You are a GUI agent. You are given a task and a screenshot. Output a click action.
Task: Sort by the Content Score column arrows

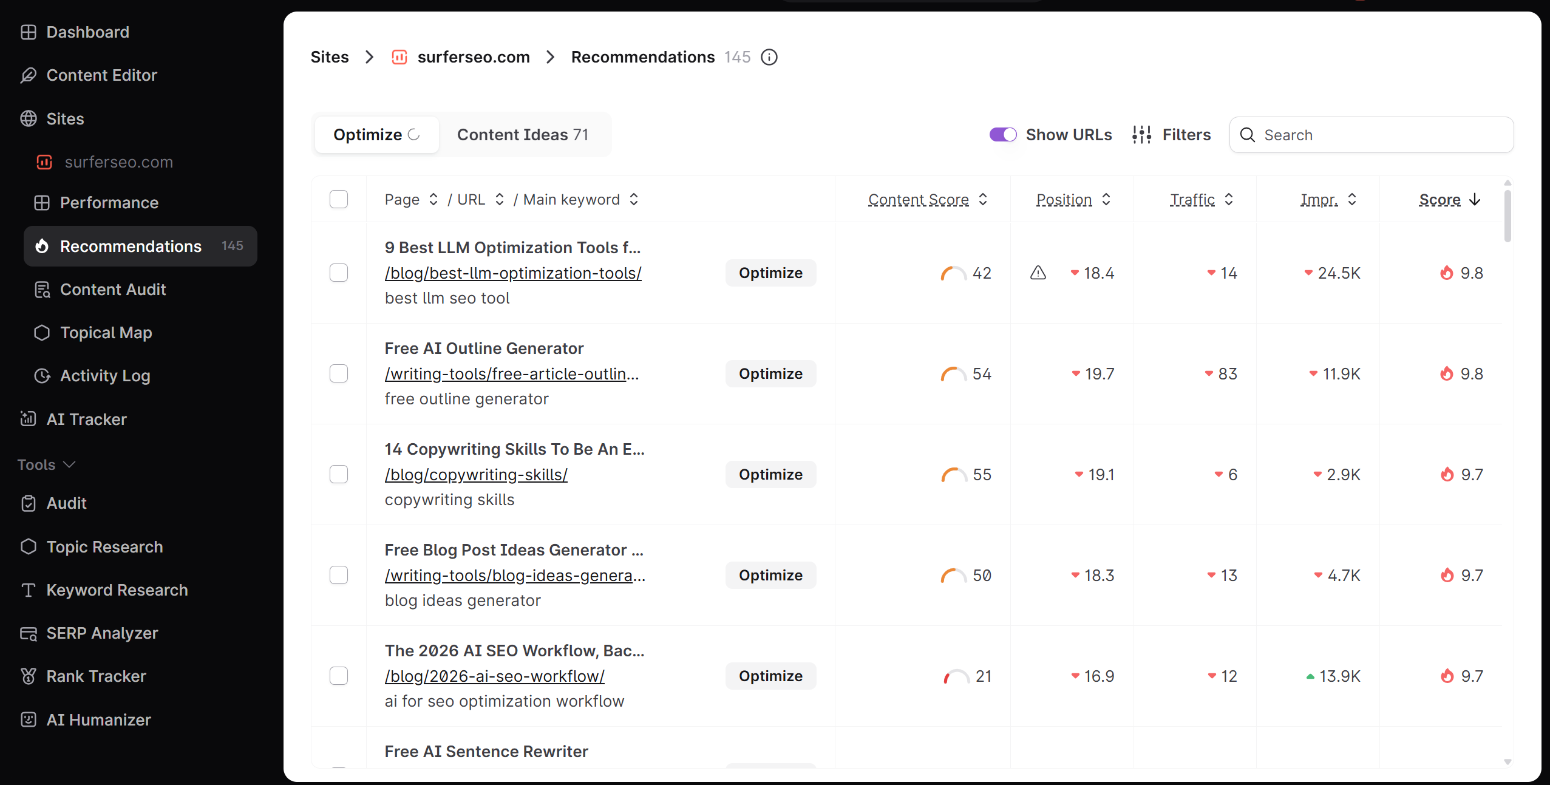[983, 199]
